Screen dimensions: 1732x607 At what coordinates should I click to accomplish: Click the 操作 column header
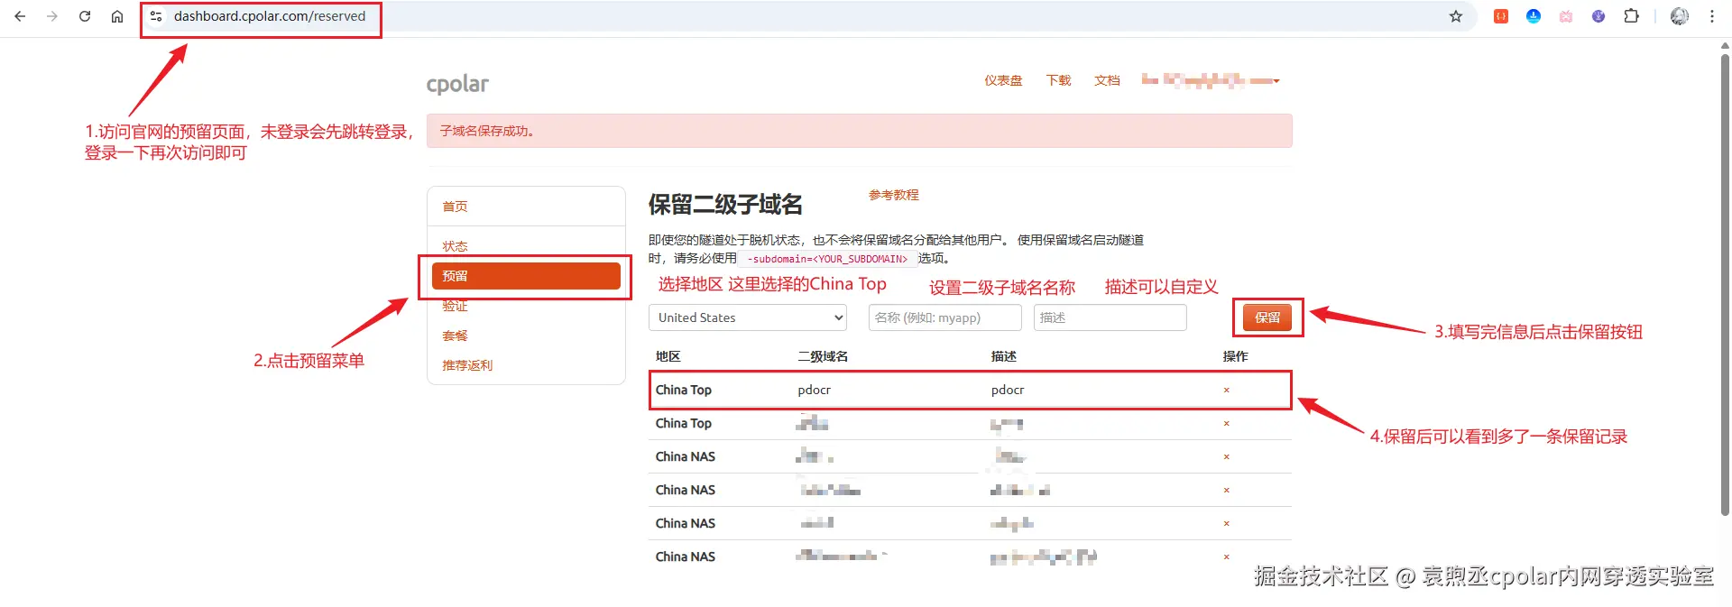point(1235,356)
